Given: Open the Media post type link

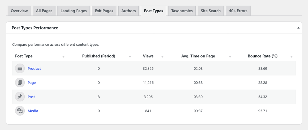Looking at the screenshot, I should click(33, 111).
